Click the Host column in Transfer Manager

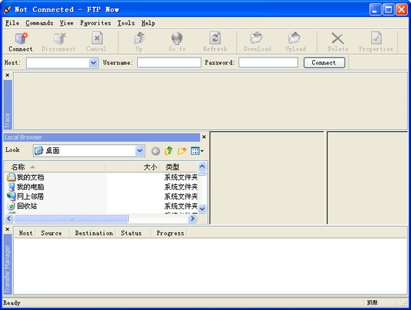[x=25, y=233]
